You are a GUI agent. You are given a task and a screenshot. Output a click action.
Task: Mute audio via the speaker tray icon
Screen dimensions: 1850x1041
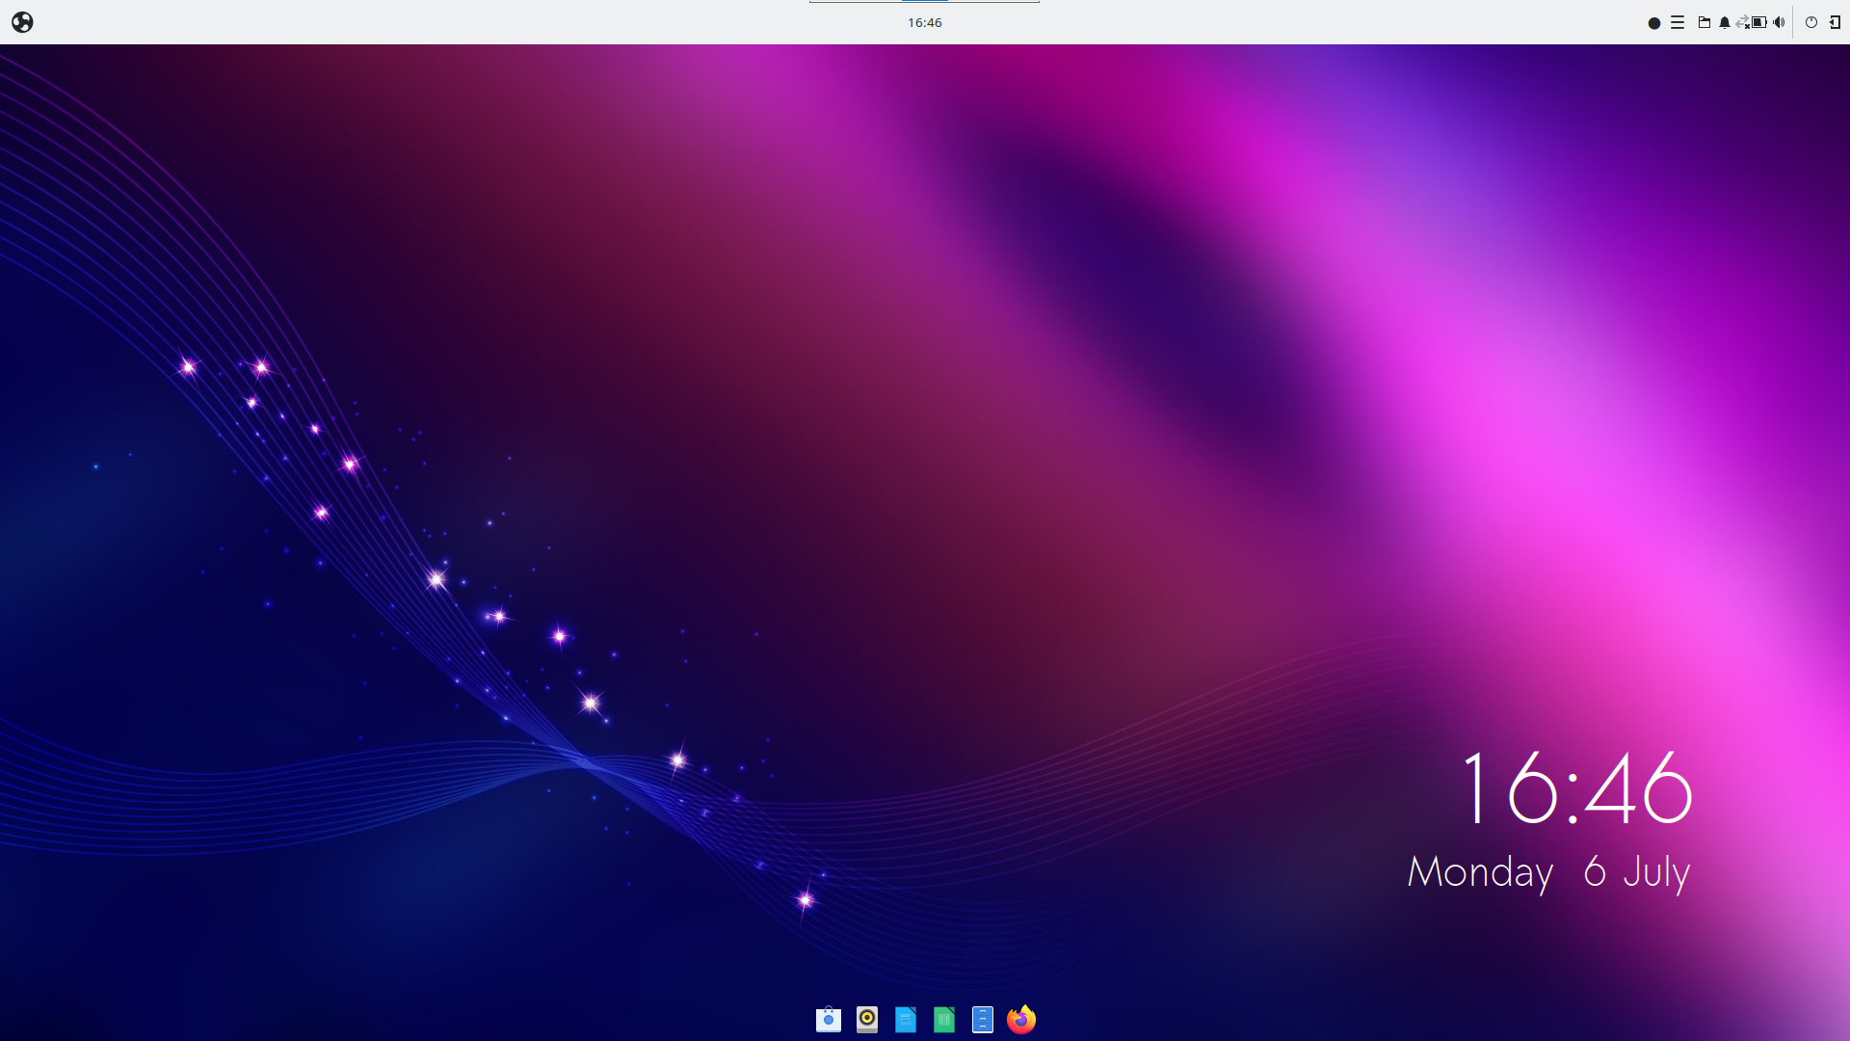[x=1780, y=21]
